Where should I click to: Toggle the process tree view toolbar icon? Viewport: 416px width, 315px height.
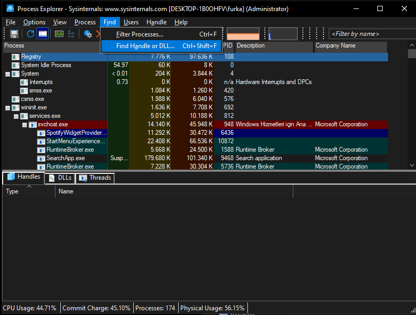click(x=71, y=34)
